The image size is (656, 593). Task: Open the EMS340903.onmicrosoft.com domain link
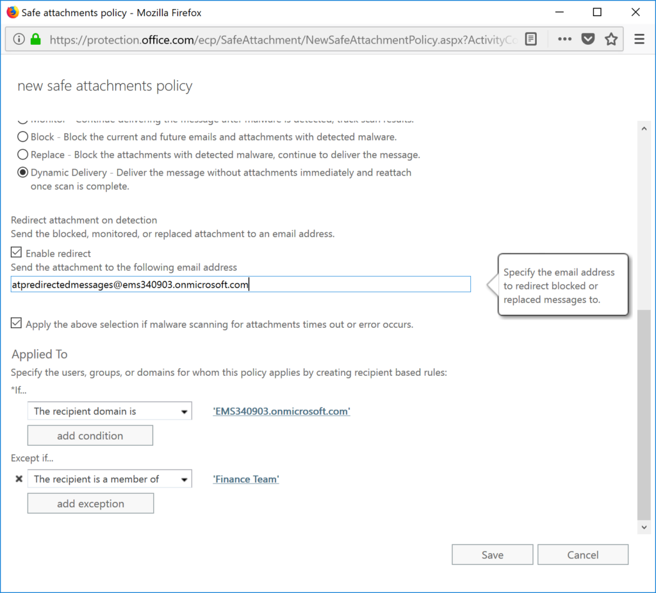[281, 410]
